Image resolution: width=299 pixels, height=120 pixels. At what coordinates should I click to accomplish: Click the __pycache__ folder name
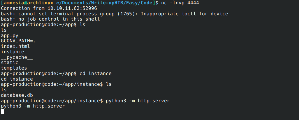[x=17, y=57]
